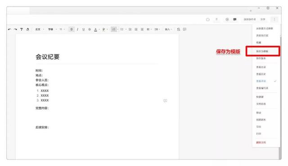This screenshot has width=288, height=166.
Task: Click the 后续安排: heading
Action: tap(42, 127)
